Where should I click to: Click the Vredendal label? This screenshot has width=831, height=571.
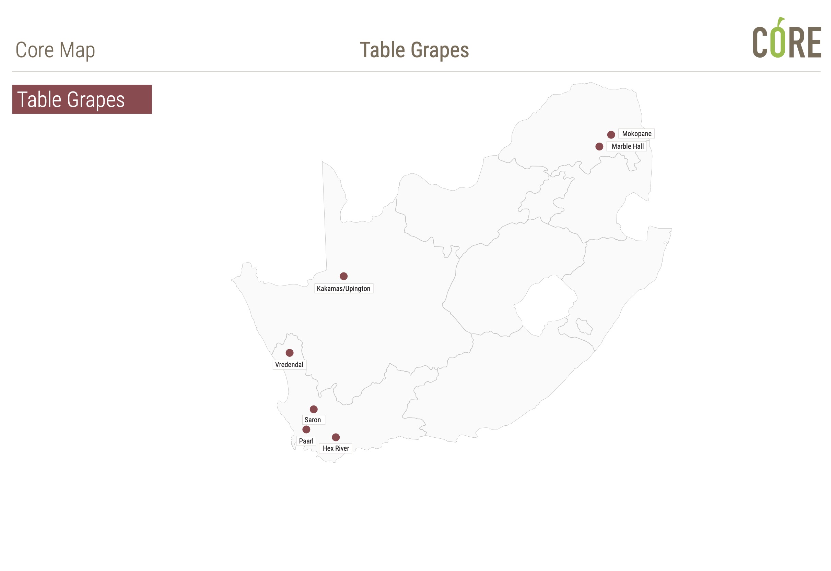click(x=289, y=365)
